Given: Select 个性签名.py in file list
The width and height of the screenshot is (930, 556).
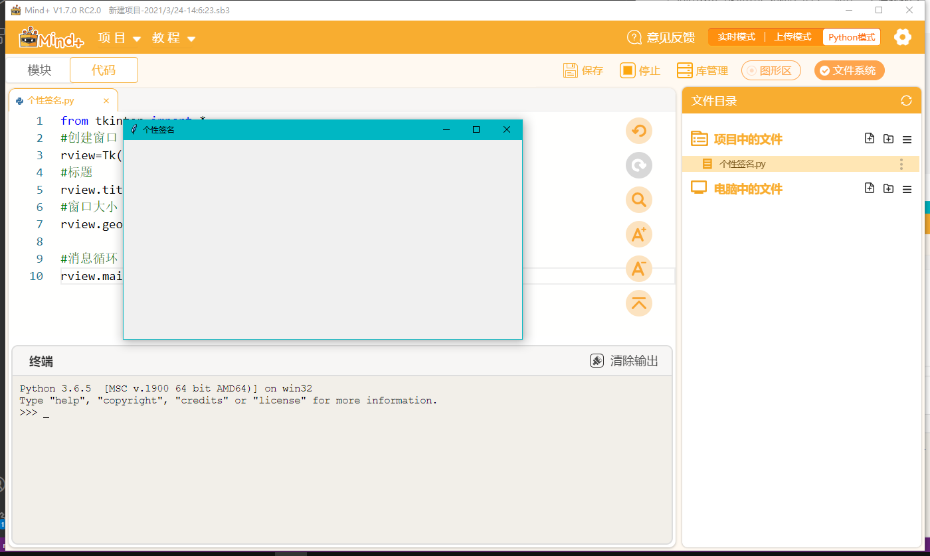Looking at the screenshot, I should tap(800, 164).
